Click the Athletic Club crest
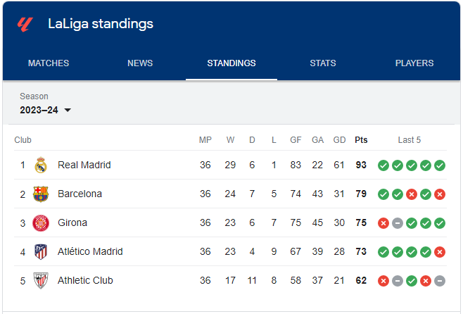 click(41, 280)
